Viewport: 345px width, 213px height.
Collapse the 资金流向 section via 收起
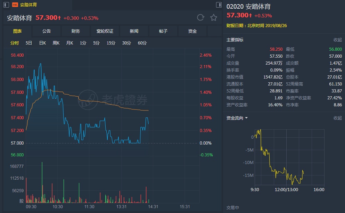[338, 118]
